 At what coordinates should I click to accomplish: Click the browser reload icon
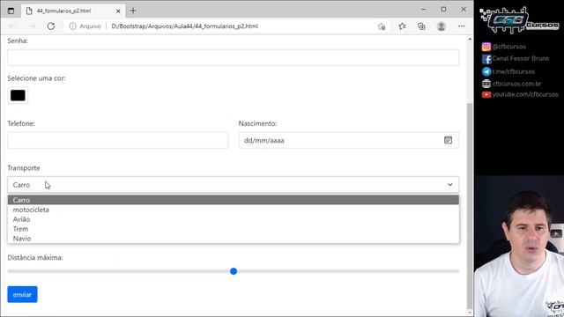coord(51,26)
